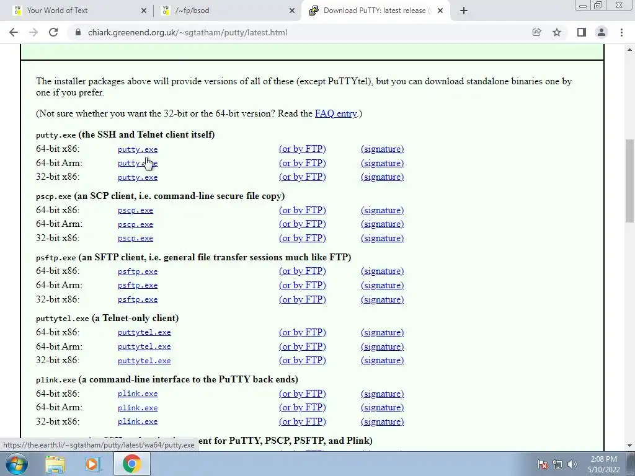
Task: Open FTP link for 64-bit Arm psftp.exe
Action: pyautogui.click(x=303, y=285)
